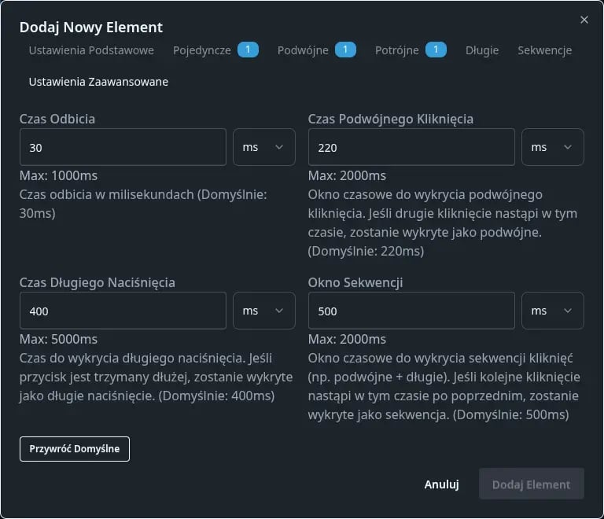This screenshot has height=519, width=604.
Task: Switch to the Długie tab
Action: 482,50
